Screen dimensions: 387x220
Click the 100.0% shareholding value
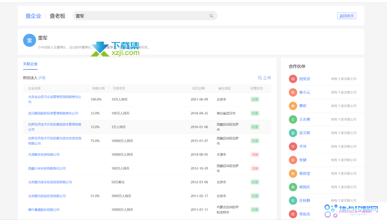(x=96, y=99)
